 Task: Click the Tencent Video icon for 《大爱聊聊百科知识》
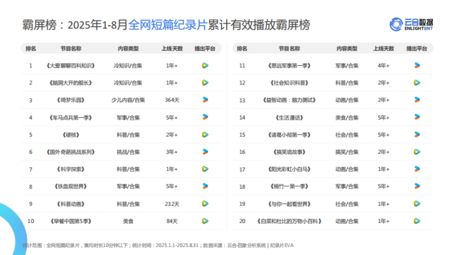pyautogui.click(x=204, y=65)
